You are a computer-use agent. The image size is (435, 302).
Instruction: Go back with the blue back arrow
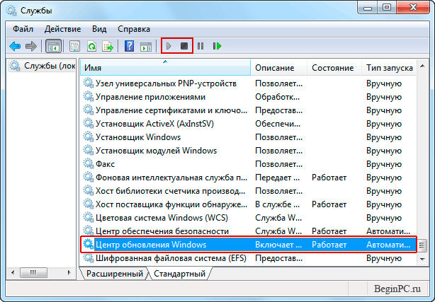pos(15,46)
